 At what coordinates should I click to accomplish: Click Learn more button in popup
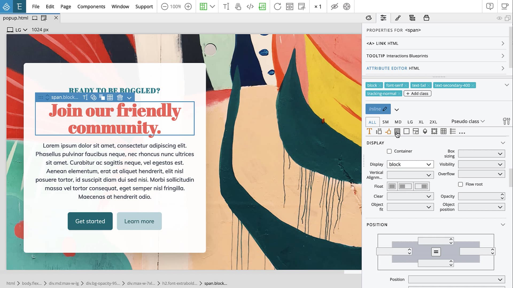click(x=139, y=221)
